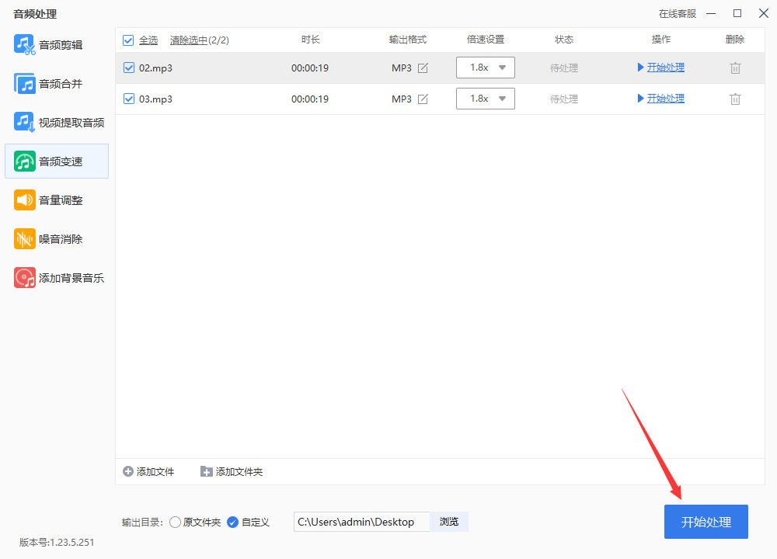
Task: Click 00:00:19 duration of 03.mp3
Action: click(x=310, y=99)
